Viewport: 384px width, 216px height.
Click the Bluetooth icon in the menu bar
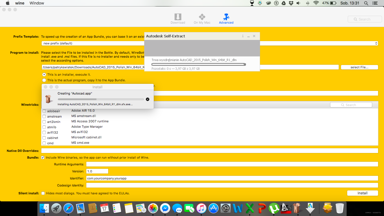[x=308, y=3]
